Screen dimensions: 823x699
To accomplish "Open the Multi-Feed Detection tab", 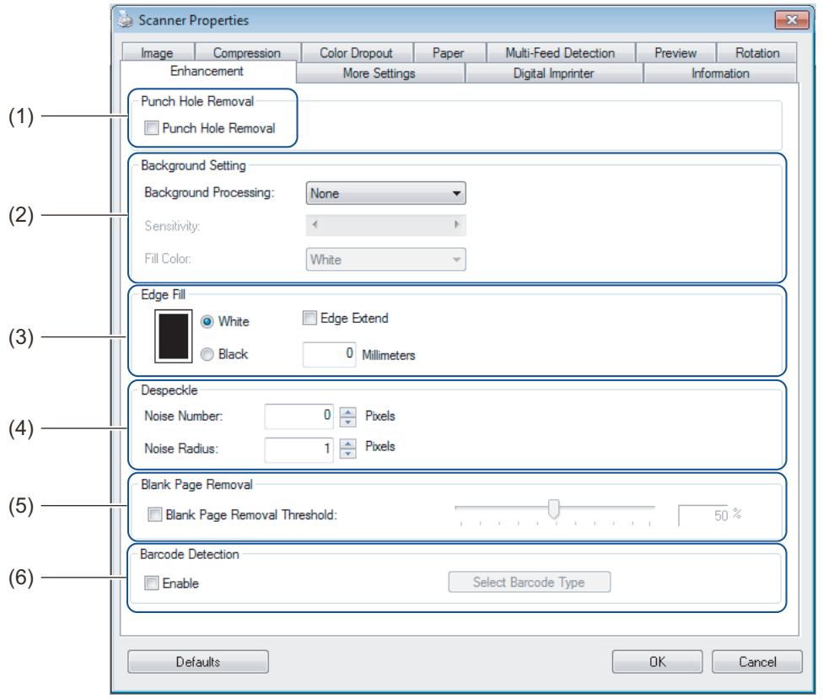I will point(560,52).
